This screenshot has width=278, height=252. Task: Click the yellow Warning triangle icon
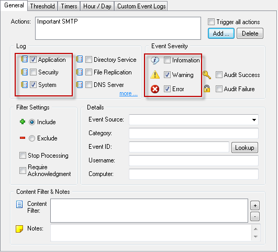point(155,74)
